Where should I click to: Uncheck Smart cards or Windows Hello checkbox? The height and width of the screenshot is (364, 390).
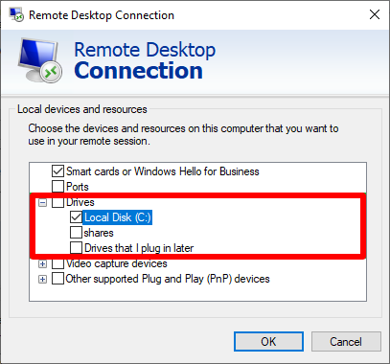click(57, 171)
